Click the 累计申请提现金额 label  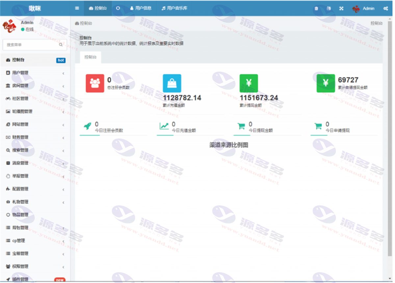(353, 88)
